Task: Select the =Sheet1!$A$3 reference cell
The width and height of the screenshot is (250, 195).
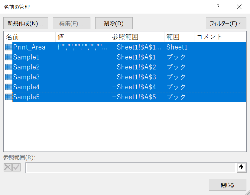Action: point(134,77)
